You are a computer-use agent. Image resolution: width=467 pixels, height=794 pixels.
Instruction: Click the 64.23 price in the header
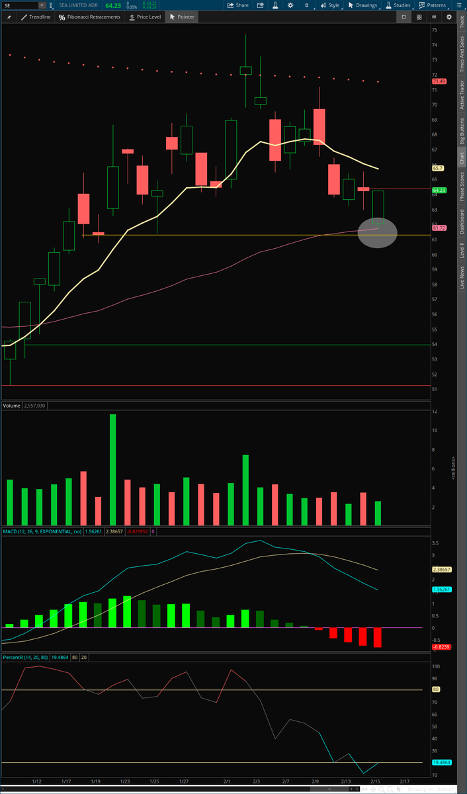click(x=112, y=5)
